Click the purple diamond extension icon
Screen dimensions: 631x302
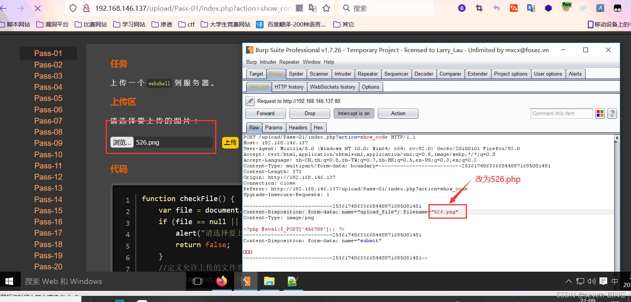[x=548, y=8]
